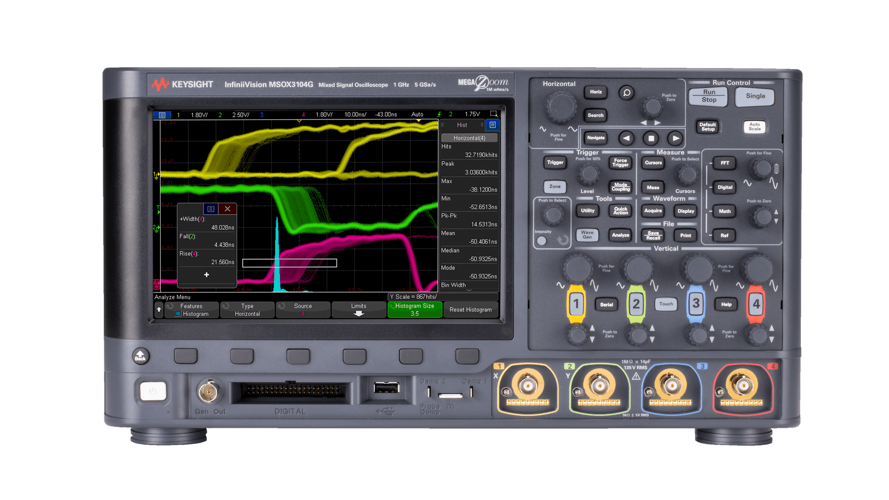889x500 pixels.
Task: Tap the white histogram limits box
Action: coord(289,263)
